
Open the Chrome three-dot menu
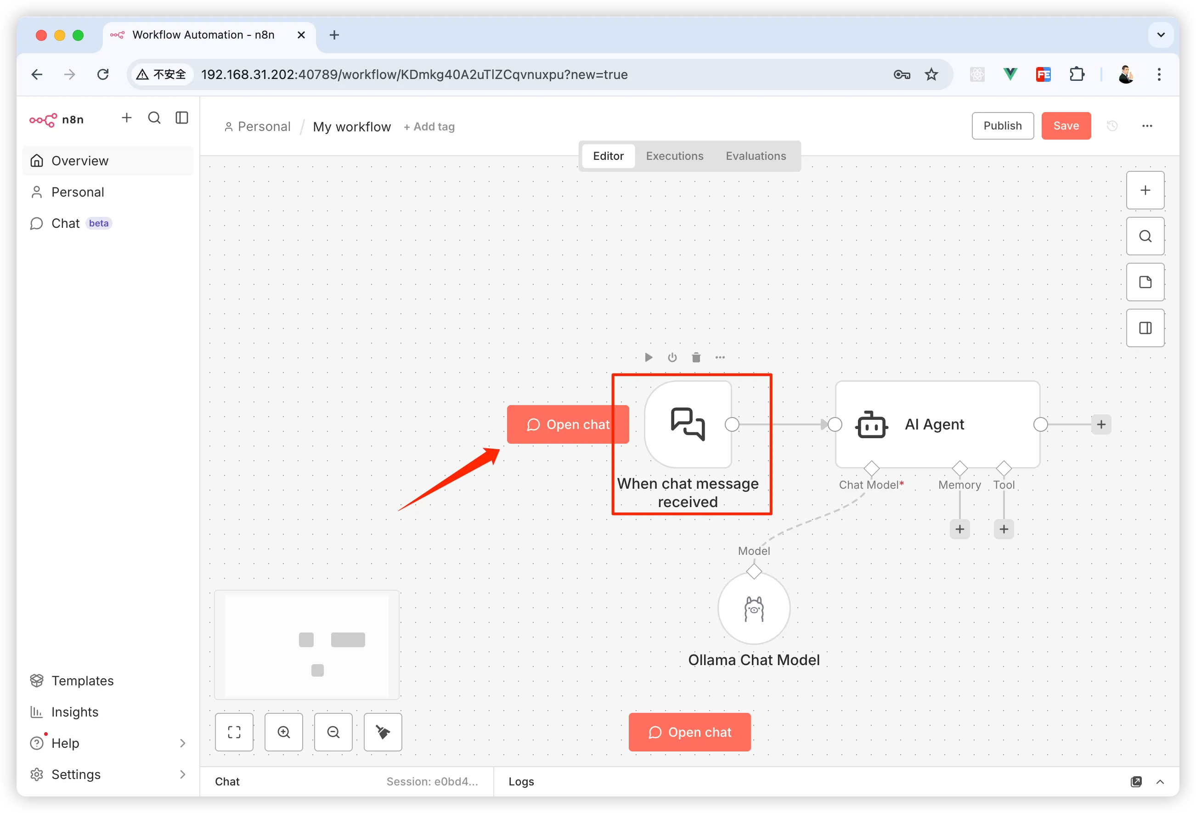1159,74
